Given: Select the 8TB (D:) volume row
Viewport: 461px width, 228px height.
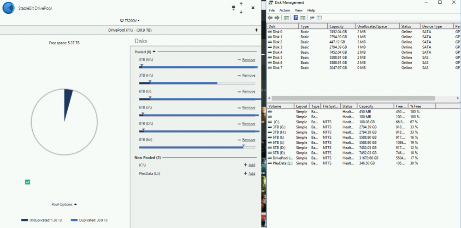Looking at the screenshot, I should [351, 148].
